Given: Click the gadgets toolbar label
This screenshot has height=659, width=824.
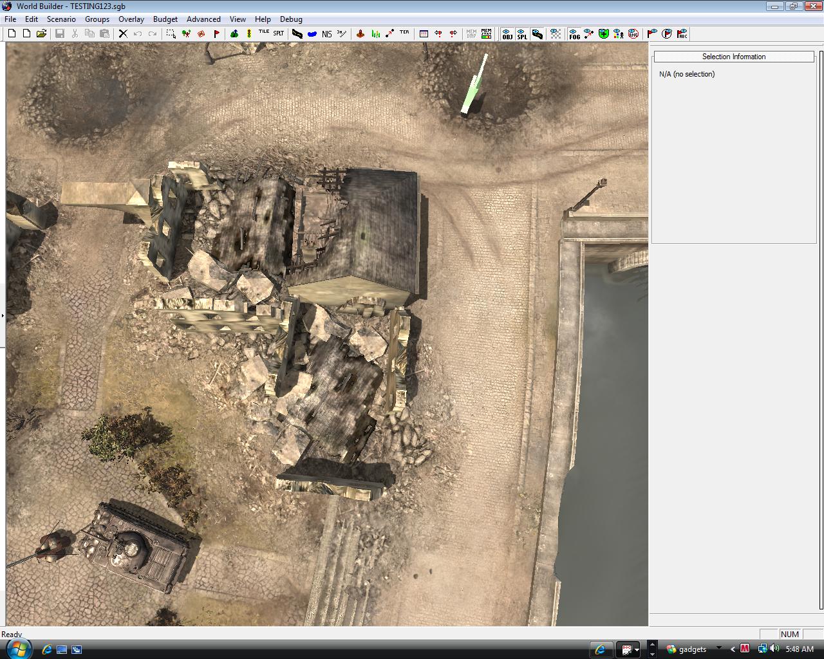Looking at the screenshot, I should tap(693, 649).
